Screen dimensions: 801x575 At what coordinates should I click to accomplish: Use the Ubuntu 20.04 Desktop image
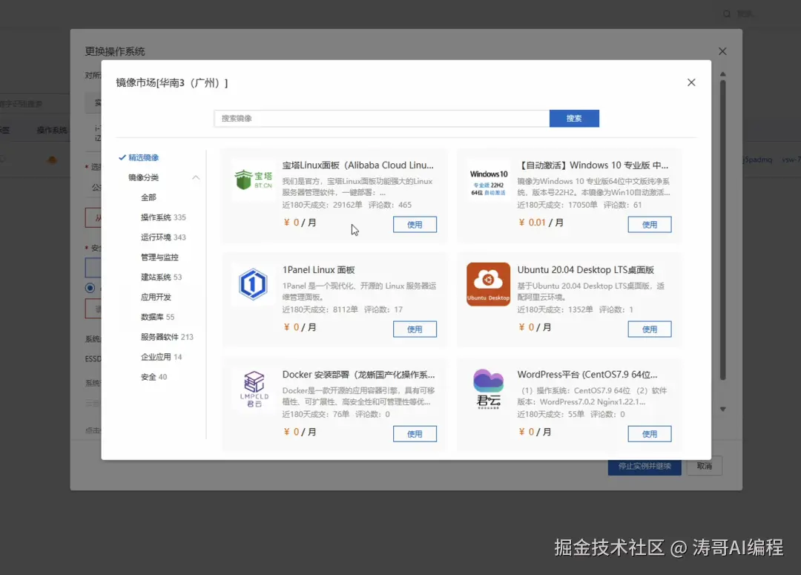(650, 329)
